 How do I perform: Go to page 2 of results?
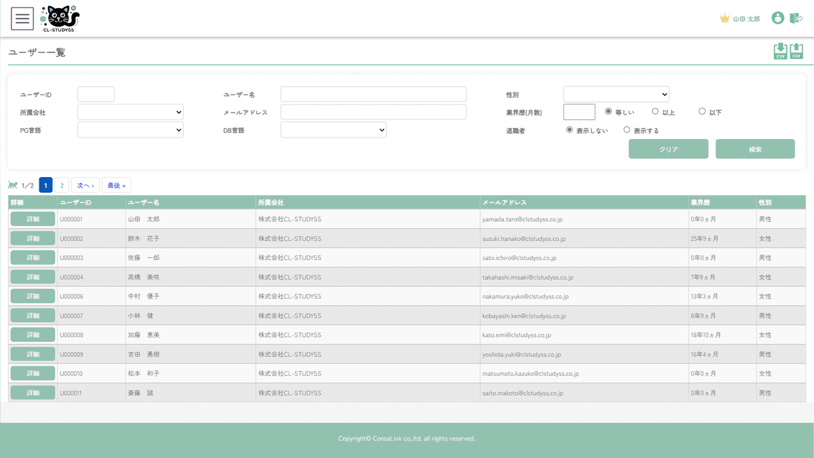pos(62,185)
